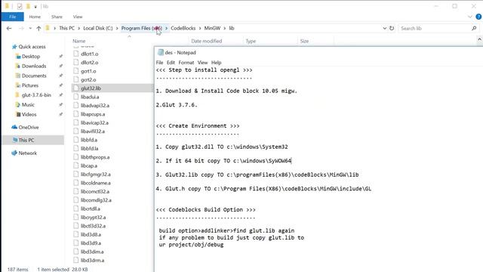The width and height of the screenshot is (483, 272).
Task: Open Notepad Format menu
Action: pos(186,62)
